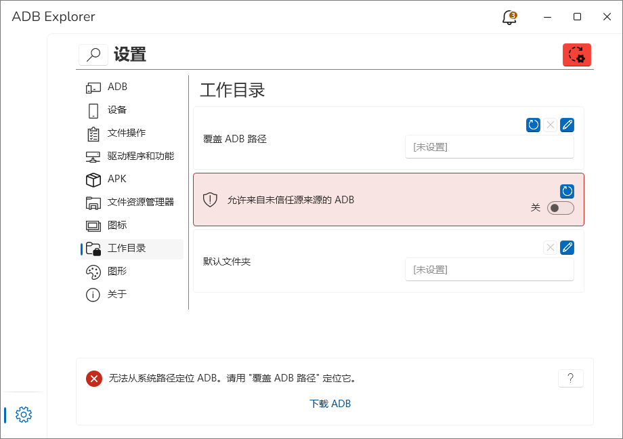The width and height of the screenshot is (623, 439).
Task: Reset 覆盖 ADB 路径 to default
Action: point(533,125)
